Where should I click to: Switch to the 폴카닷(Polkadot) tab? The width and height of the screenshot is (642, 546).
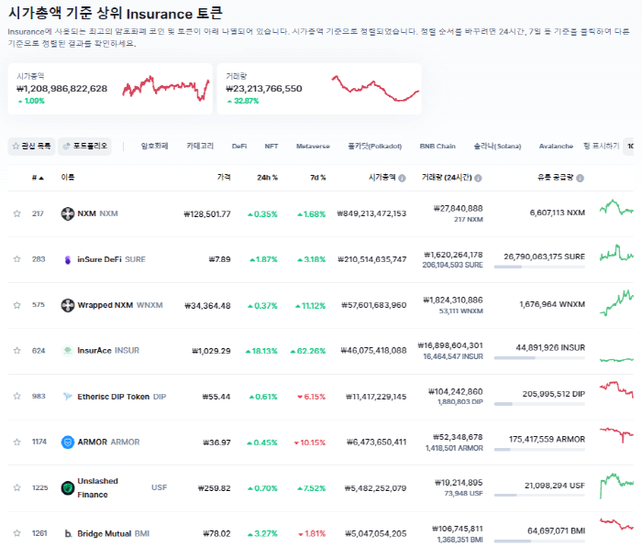[374, 146]
